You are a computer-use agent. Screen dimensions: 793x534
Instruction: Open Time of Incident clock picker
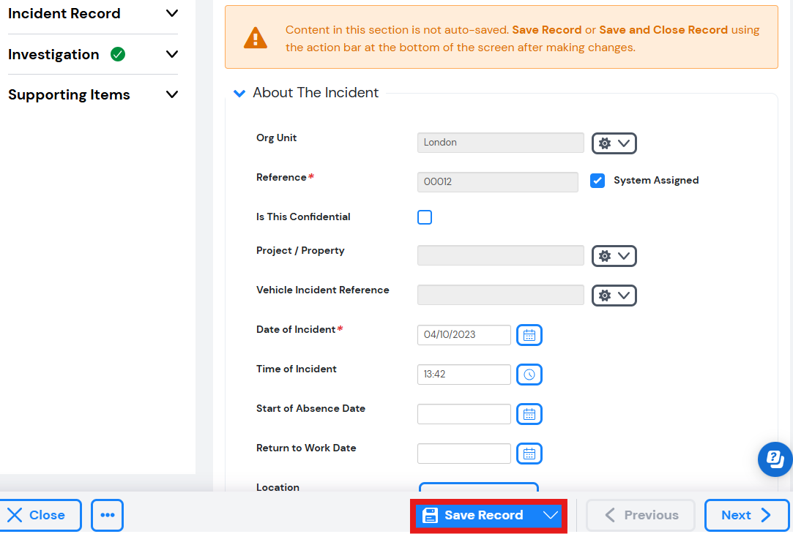[529, 375]
